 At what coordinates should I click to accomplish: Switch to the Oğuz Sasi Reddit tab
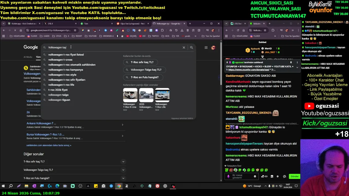[133, 24]
